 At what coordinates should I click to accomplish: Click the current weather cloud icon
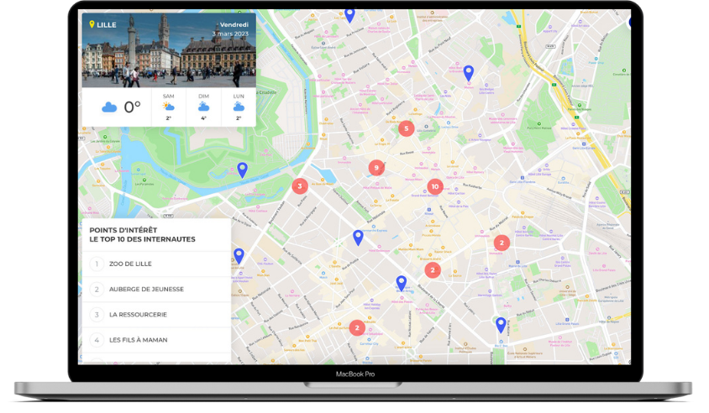[x=109, y=107]
